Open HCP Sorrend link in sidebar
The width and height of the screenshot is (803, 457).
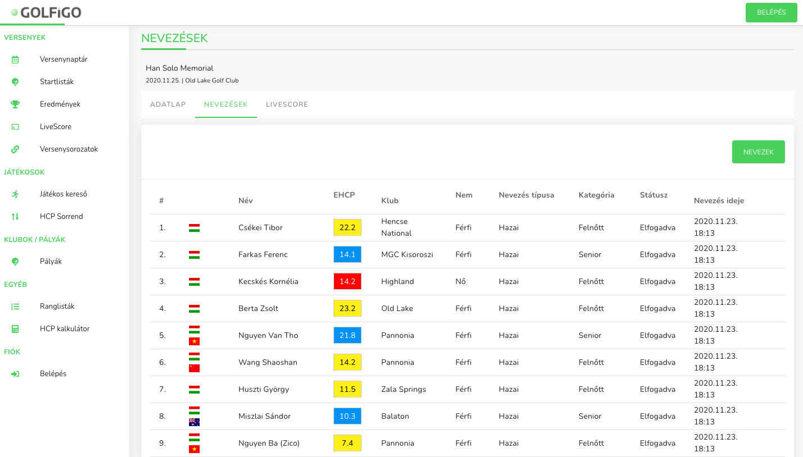tap(61, 217)
